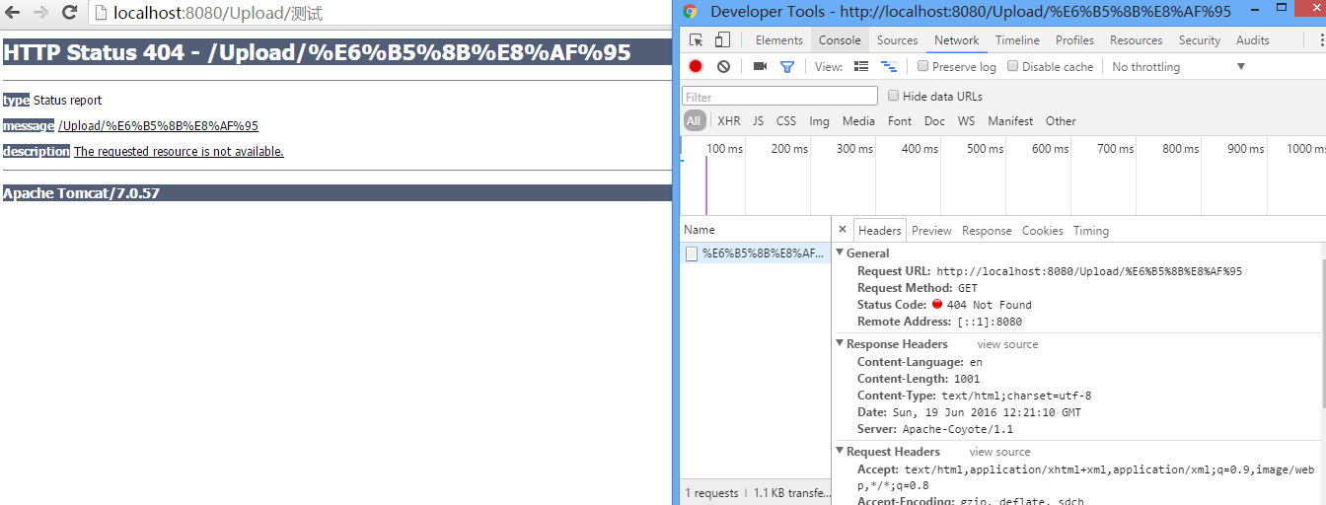This screenshot has height=505, width=1326.
Task: Click the 100 ms timeline marker
Action: click(724, 149)
